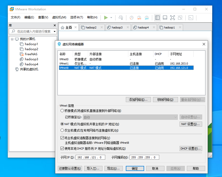Open the 文件(F) menu

(x=15, y=17)
